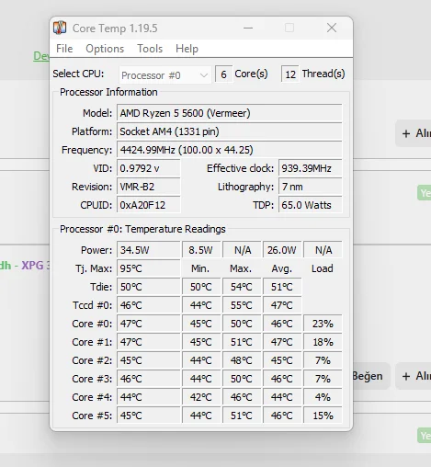
Task: Click the Tj. Max value 95°C
Action: pyautogui.click(x=149, y=268)
